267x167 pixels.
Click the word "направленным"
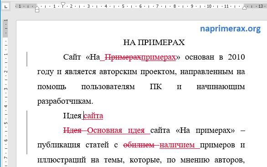pos(206,72)
